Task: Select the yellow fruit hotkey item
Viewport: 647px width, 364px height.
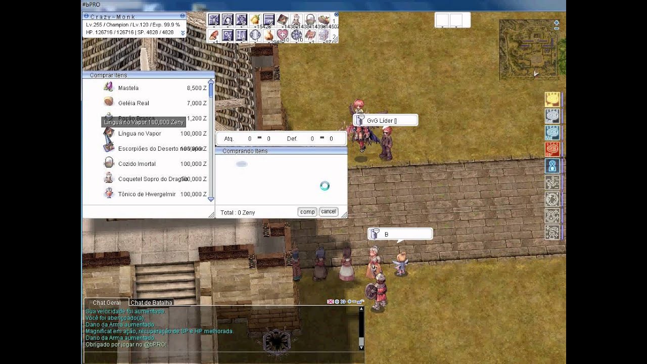Action: [x=255, y=20]
